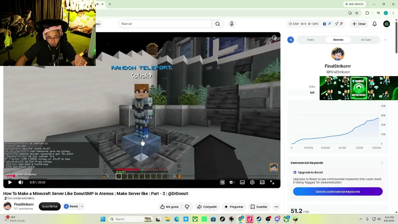Collapse the Controversial Keywords section
The height and width of the screenshot is (224, 398).
(x=382, y=163)
